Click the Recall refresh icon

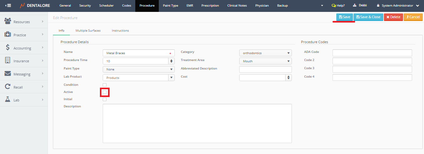click(8, 87)
